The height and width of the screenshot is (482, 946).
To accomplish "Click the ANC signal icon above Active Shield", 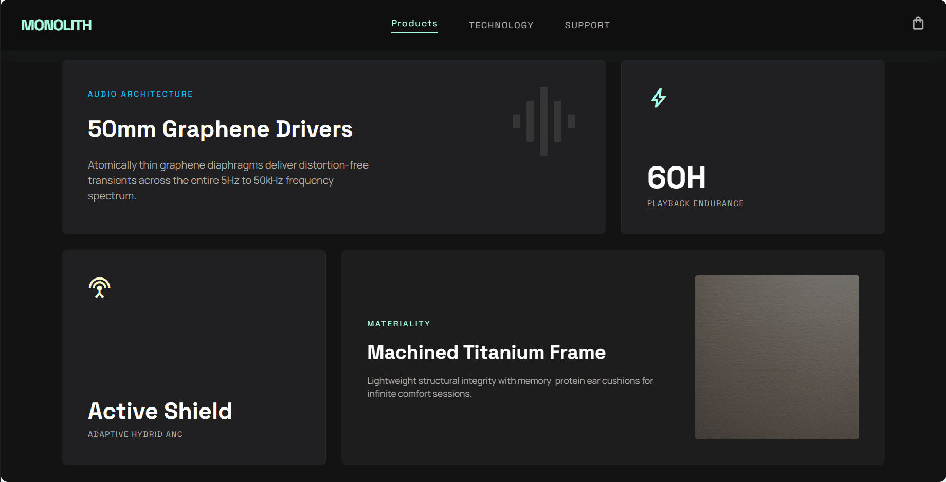I will pos(99,288).
